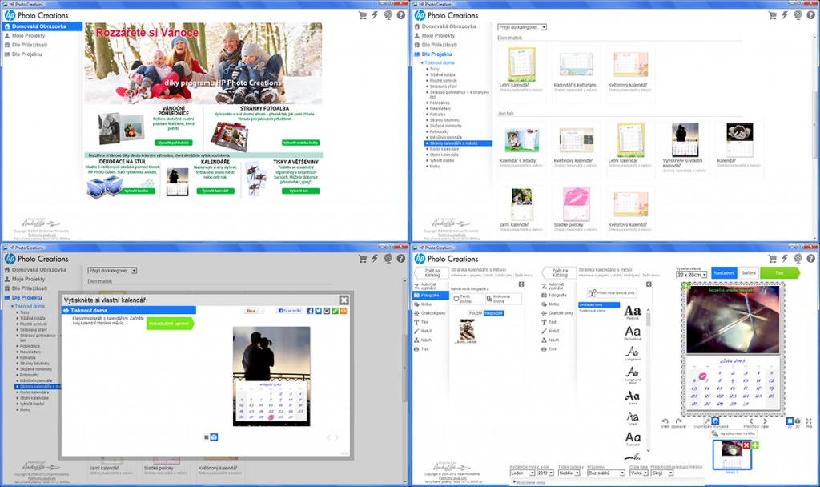Open the Nastavení tab in the editor
The image size is (820, 487).
[x=724, y=273]
